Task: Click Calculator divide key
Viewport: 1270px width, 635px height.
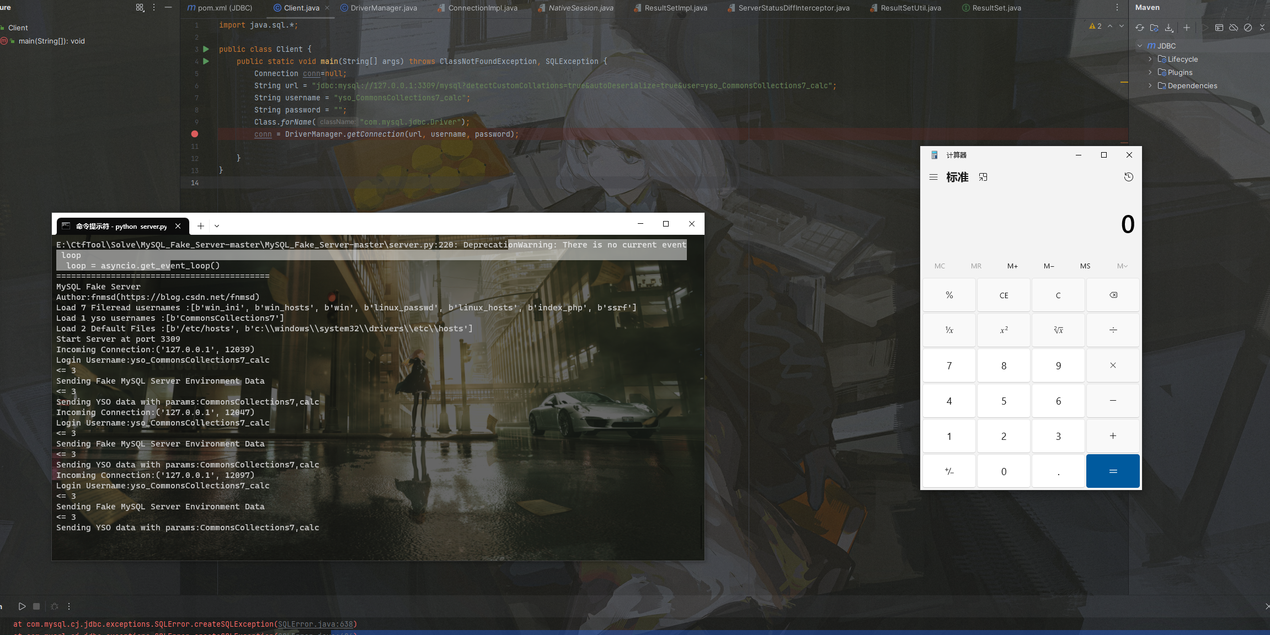Action: point(1113,330)
